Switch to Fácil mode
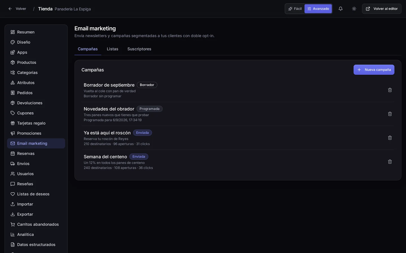 (295, 9)
